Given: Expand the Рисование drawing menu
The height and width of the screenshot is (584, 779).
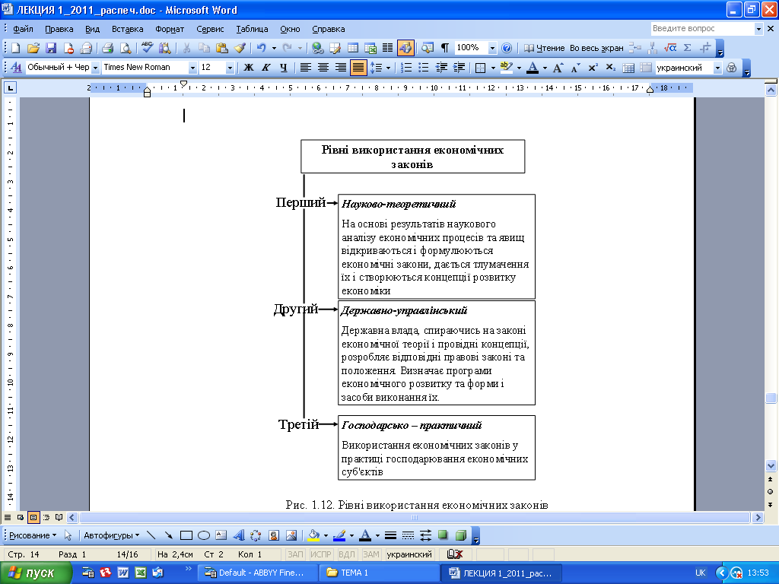Looking at the screenshot, I should pyautogui.click(x=33, y=535).
